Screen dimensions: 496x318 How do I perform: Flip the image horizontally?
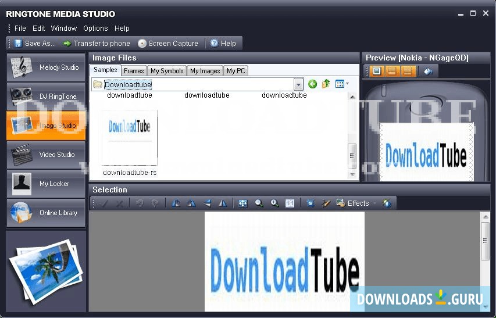(223, 203)
